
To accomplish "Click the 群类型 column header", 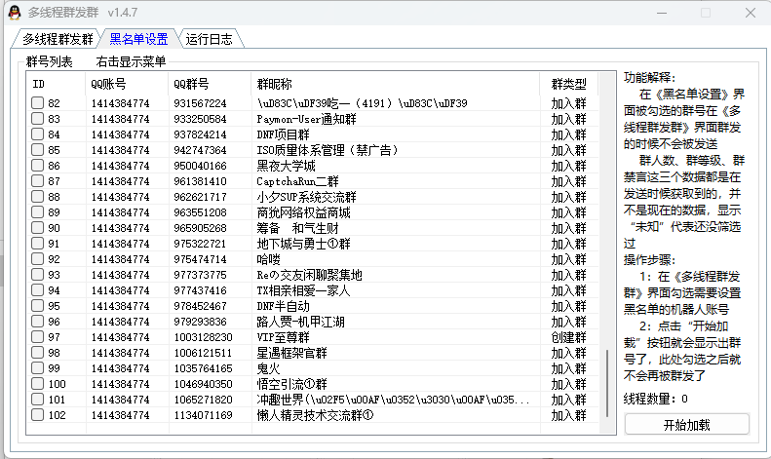I will point(568,84).
